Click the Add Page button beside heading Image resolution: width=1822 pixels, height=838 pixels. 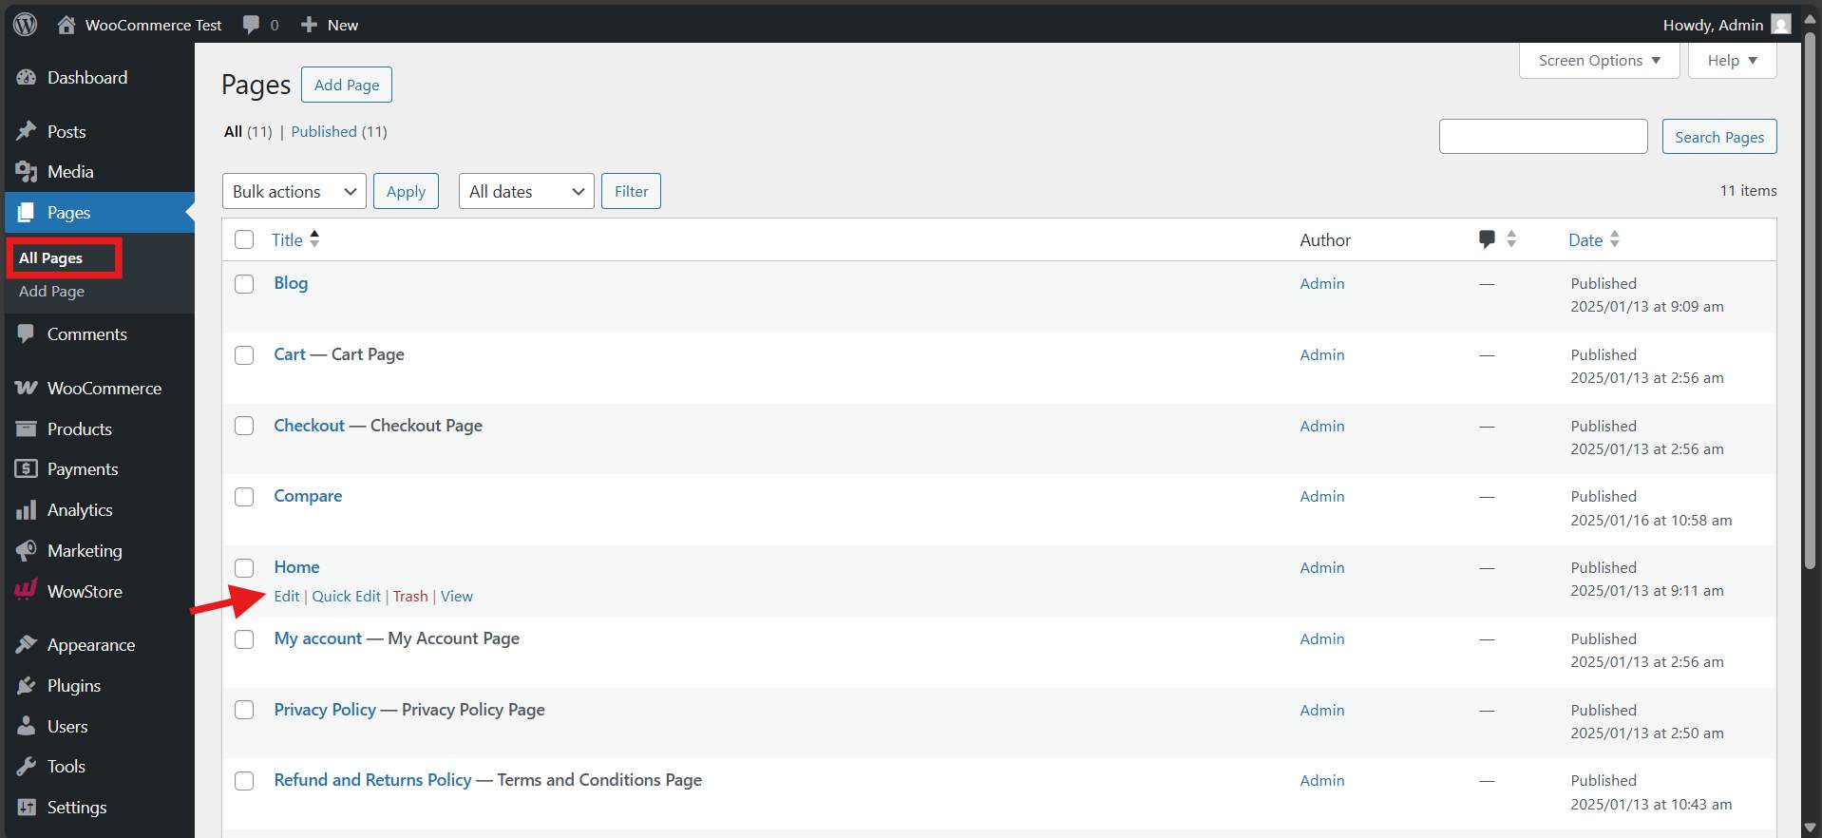[x=347, y=85]
